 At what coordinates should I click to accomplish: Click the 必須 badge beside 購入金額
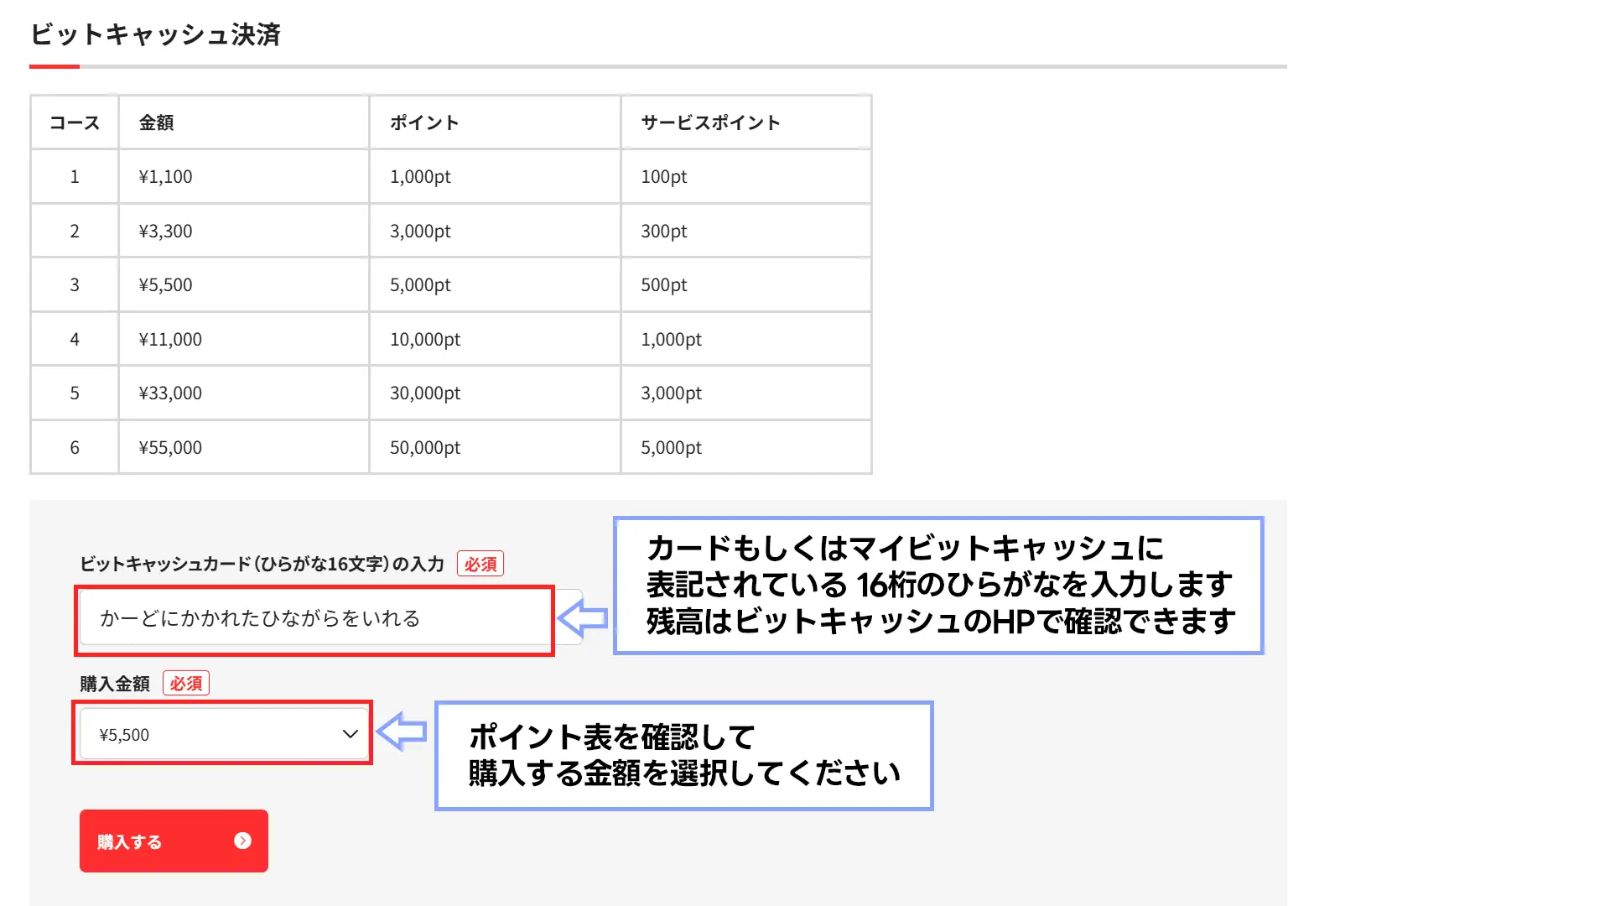(186, 684)
